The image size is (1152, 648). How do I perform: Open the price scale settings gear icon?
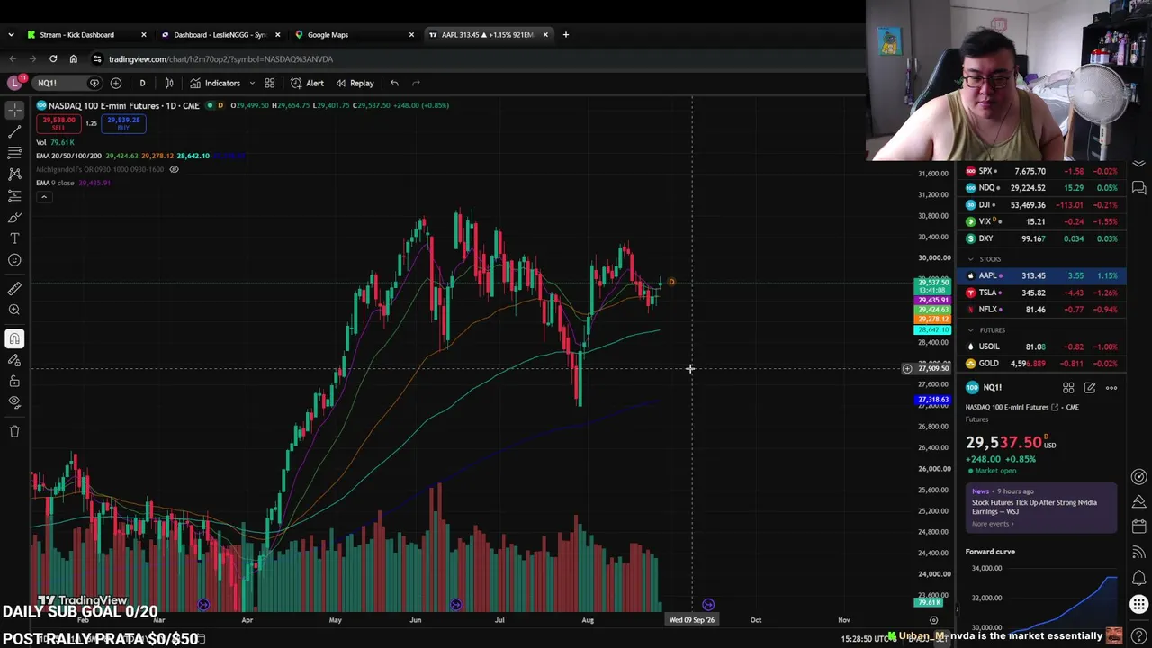click(933, 620)
